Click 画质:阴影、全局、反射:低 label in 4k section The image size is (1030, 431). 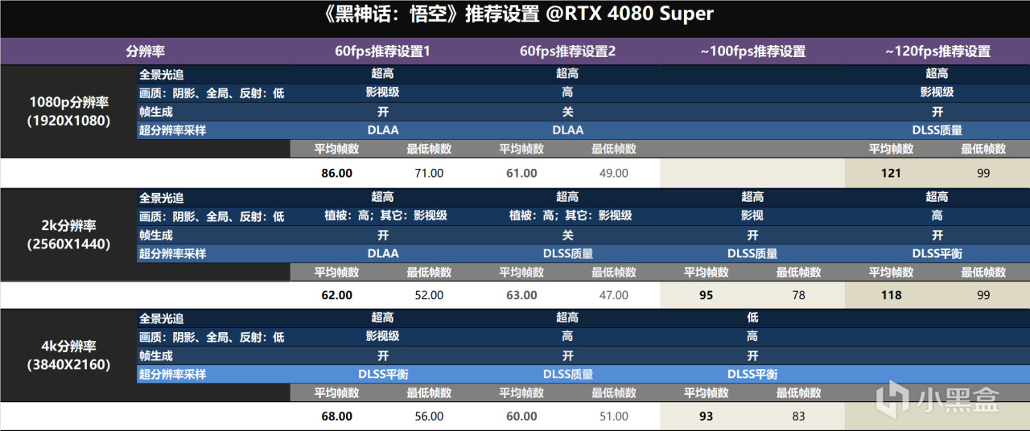point(212,336)
